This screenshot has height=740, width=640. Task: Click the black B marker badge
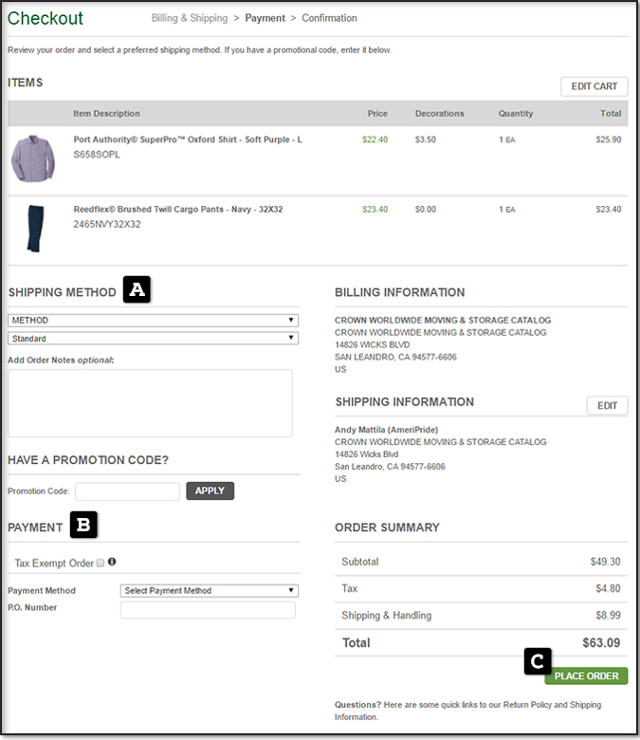83,525
